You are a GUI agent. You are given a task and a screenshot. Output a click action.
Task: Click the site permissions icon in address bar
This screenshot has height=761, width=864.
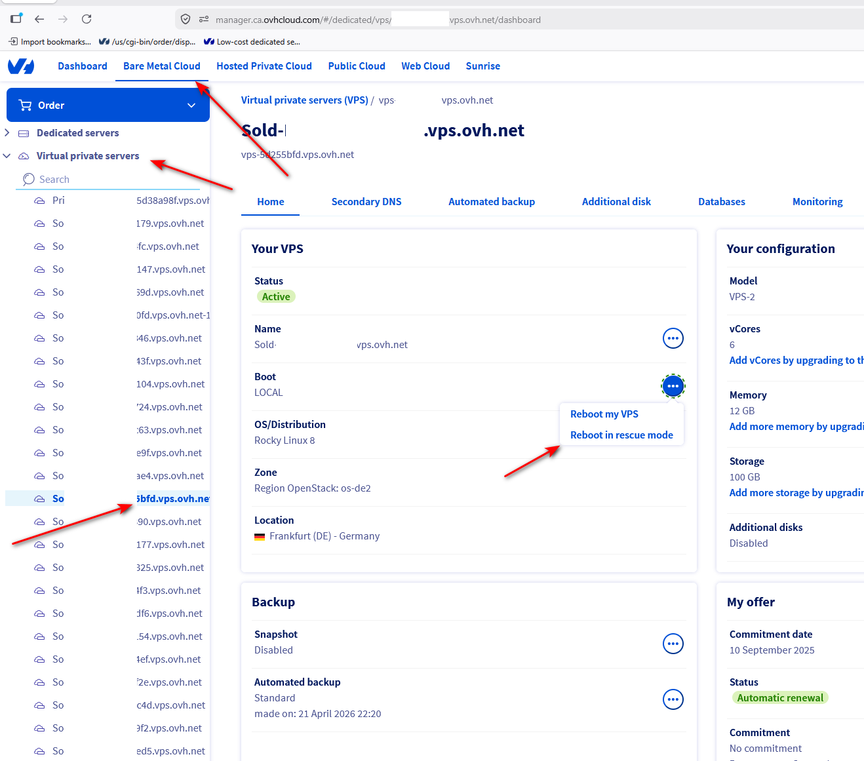click(204, 20)
